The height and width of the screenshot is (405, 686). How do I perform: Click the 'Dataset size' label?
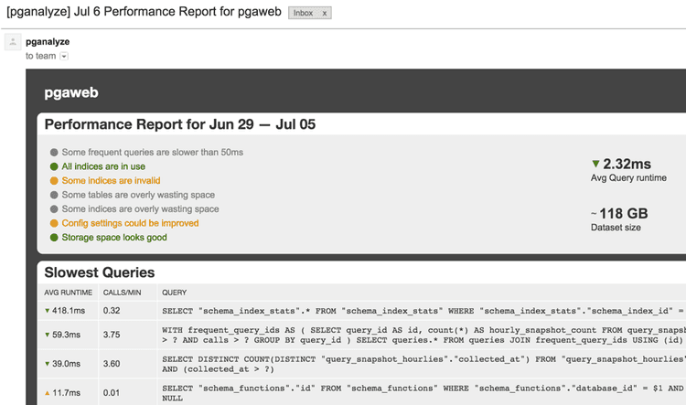coord(616,228)
